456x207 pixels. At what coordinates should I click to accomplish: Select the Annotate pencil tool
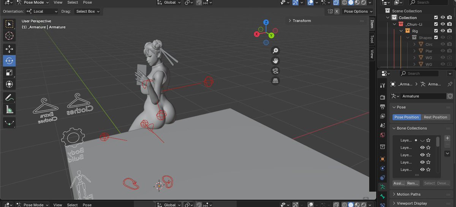(x=9, y=97)
